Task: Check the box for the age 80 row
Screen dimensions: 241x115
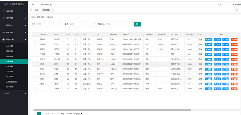Action: [35, 89]
